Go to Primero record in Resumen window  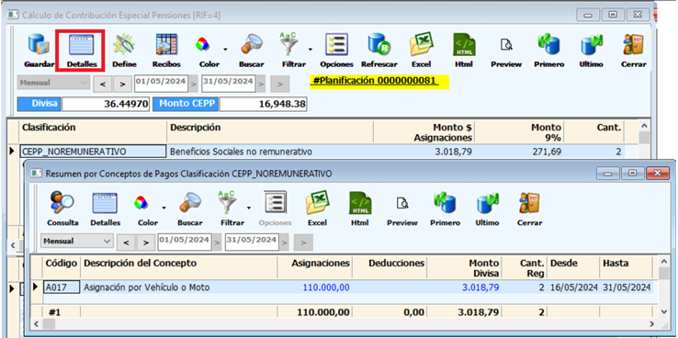(445, 203)
